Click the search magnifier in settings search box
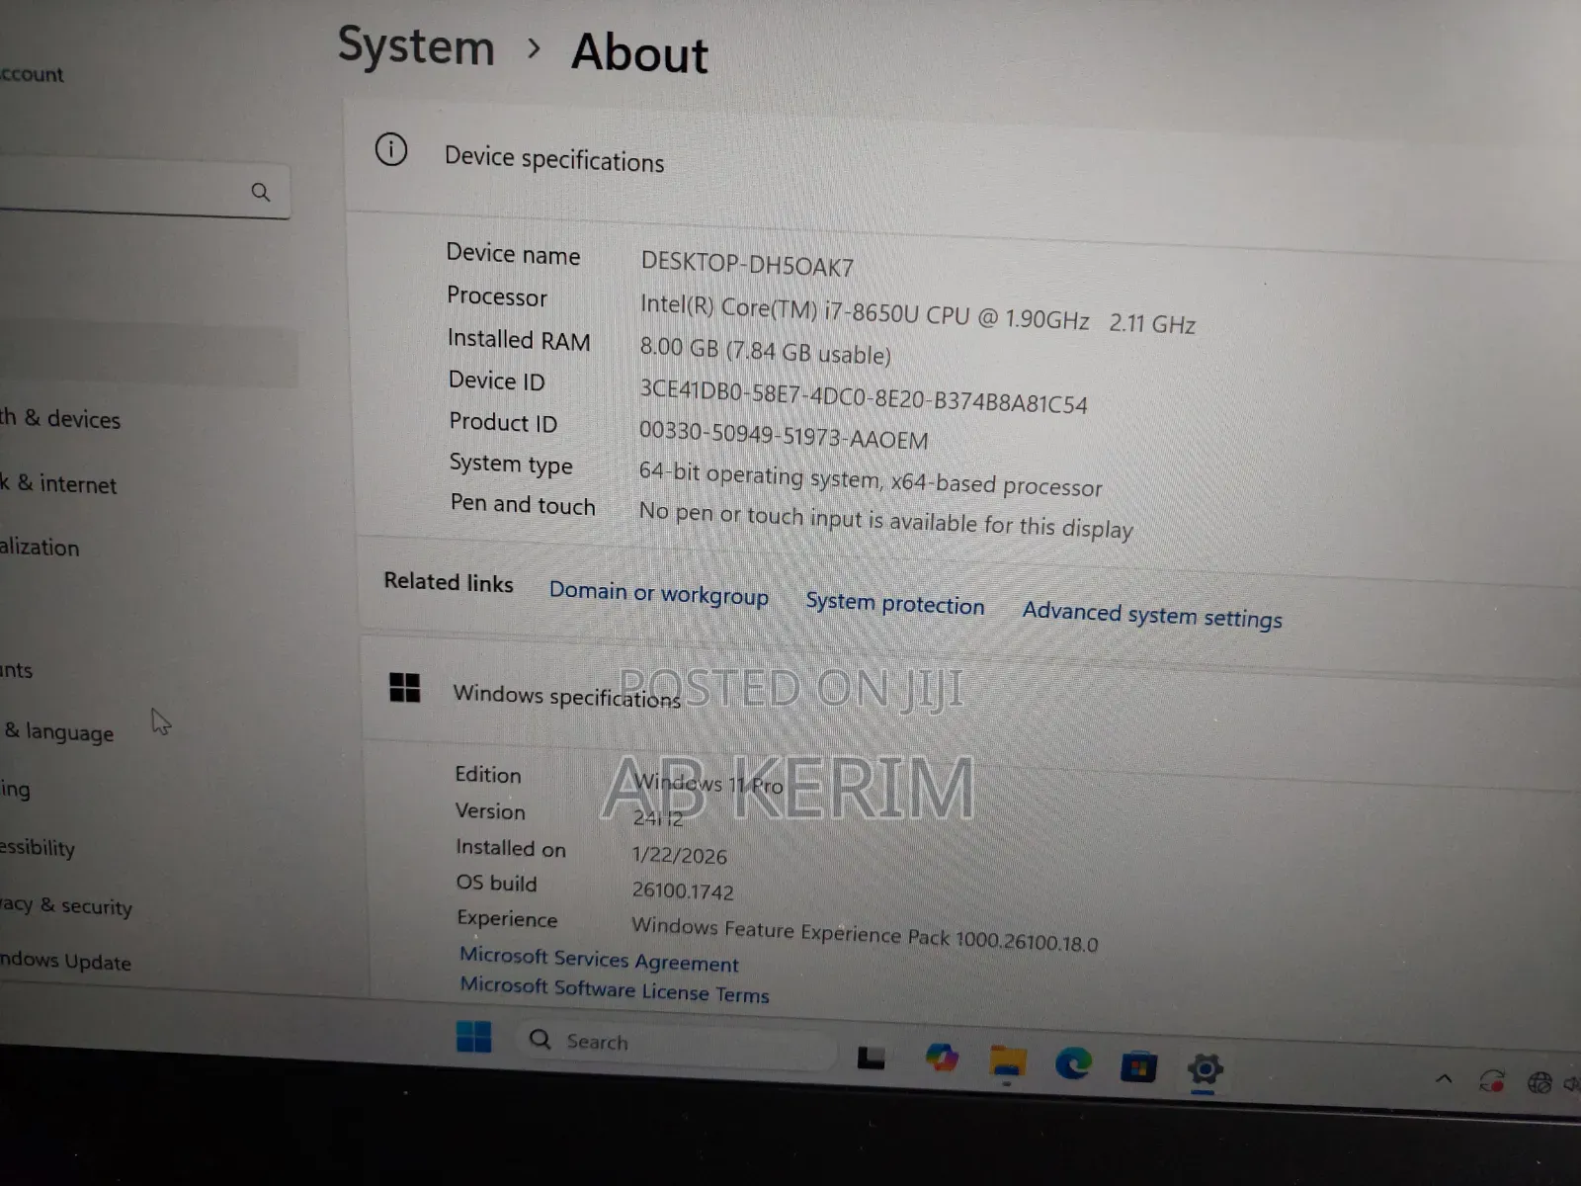 click(261, 192)
